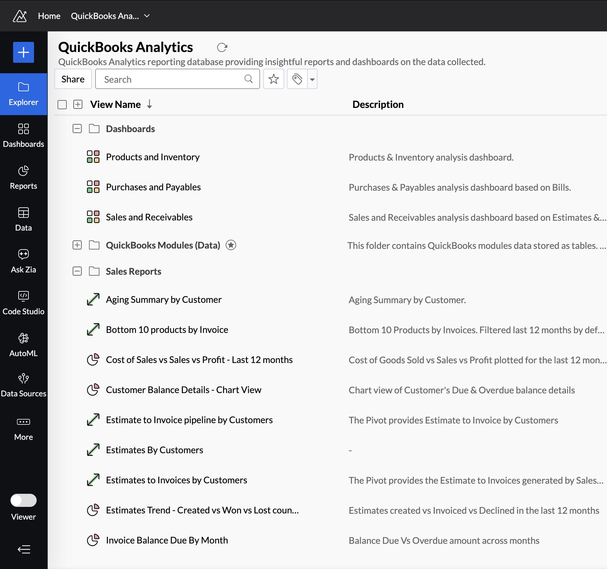Click the tag icon in toolbar
This screenshot has height=569, width=607.
pyautogui.click(x=297, y=79)
